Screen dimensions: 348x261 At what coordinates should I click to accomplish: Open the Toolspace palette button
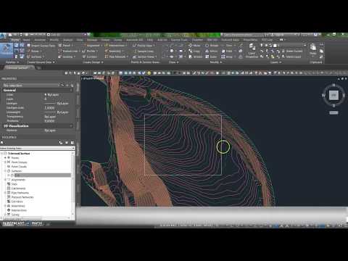(7, 49)
